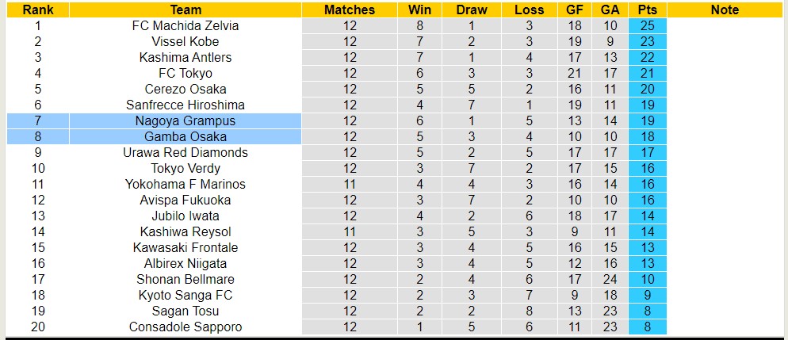Sort by the Team column header

pos(186,10)
